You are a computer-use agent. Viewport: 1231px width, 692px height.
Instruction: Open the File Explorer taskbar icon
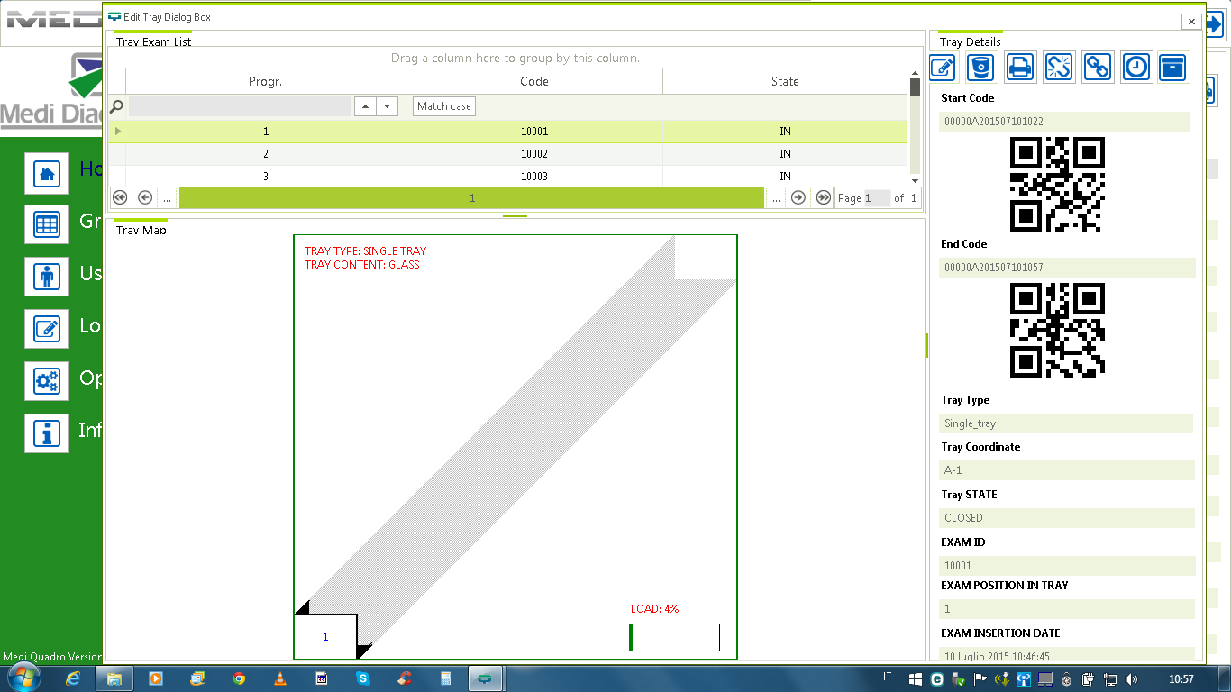tap(114, 678)
